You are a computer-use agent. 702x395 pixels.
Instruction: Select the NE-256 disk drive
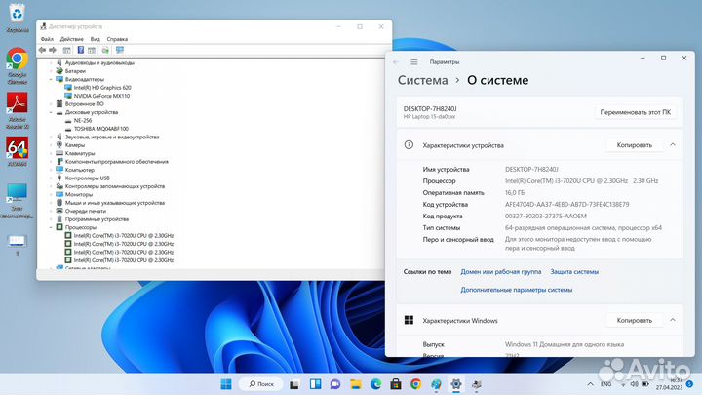point(82,121)
